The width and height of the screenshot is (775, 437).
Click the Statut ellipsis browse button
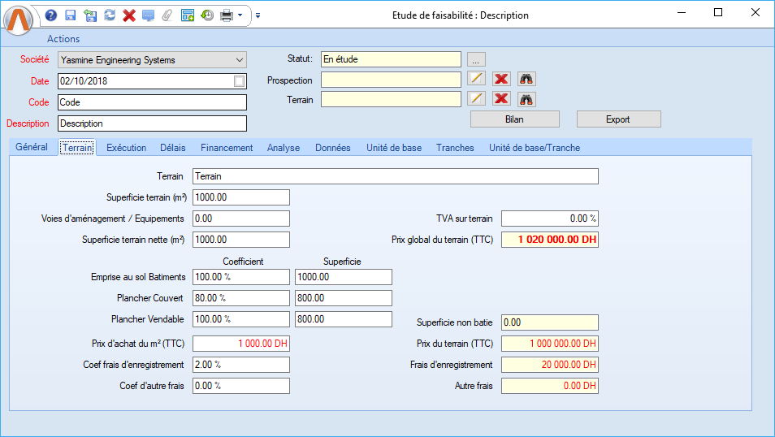click(x=476, y=59)
